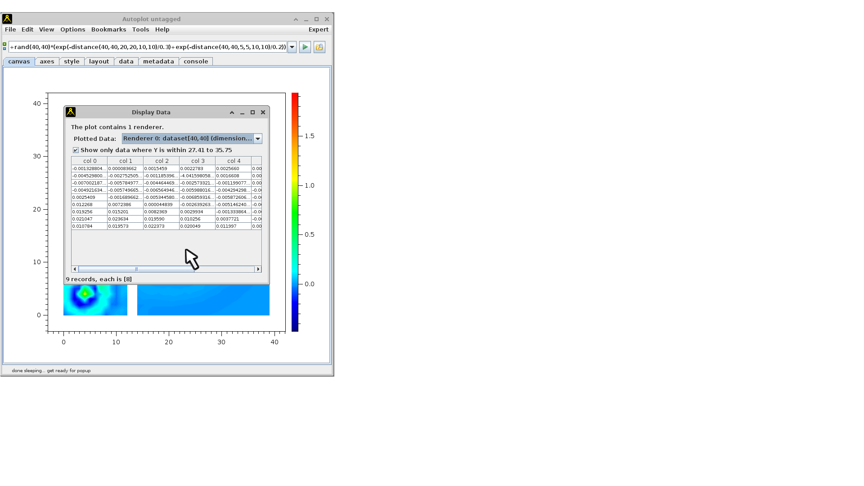The width and height of the screenshot is (864, 486).
Task: Click the Display Data dialog logo icon
Action: click(x=71, y=112)
